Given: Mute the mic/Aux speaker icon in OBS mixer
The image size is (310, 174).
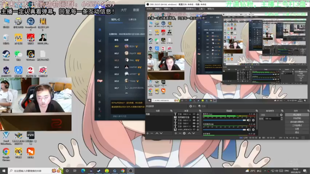Looking at the screenshot, I should (248, 120).
